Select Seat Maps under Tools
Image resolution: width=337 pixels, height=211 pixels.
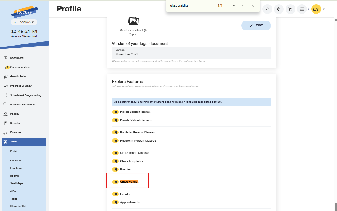[x=16, y=183]
